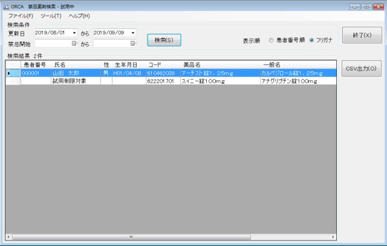387x246 pixels.
Task: Select the スイニー錠100mg drug row
Action: [203, 81]
